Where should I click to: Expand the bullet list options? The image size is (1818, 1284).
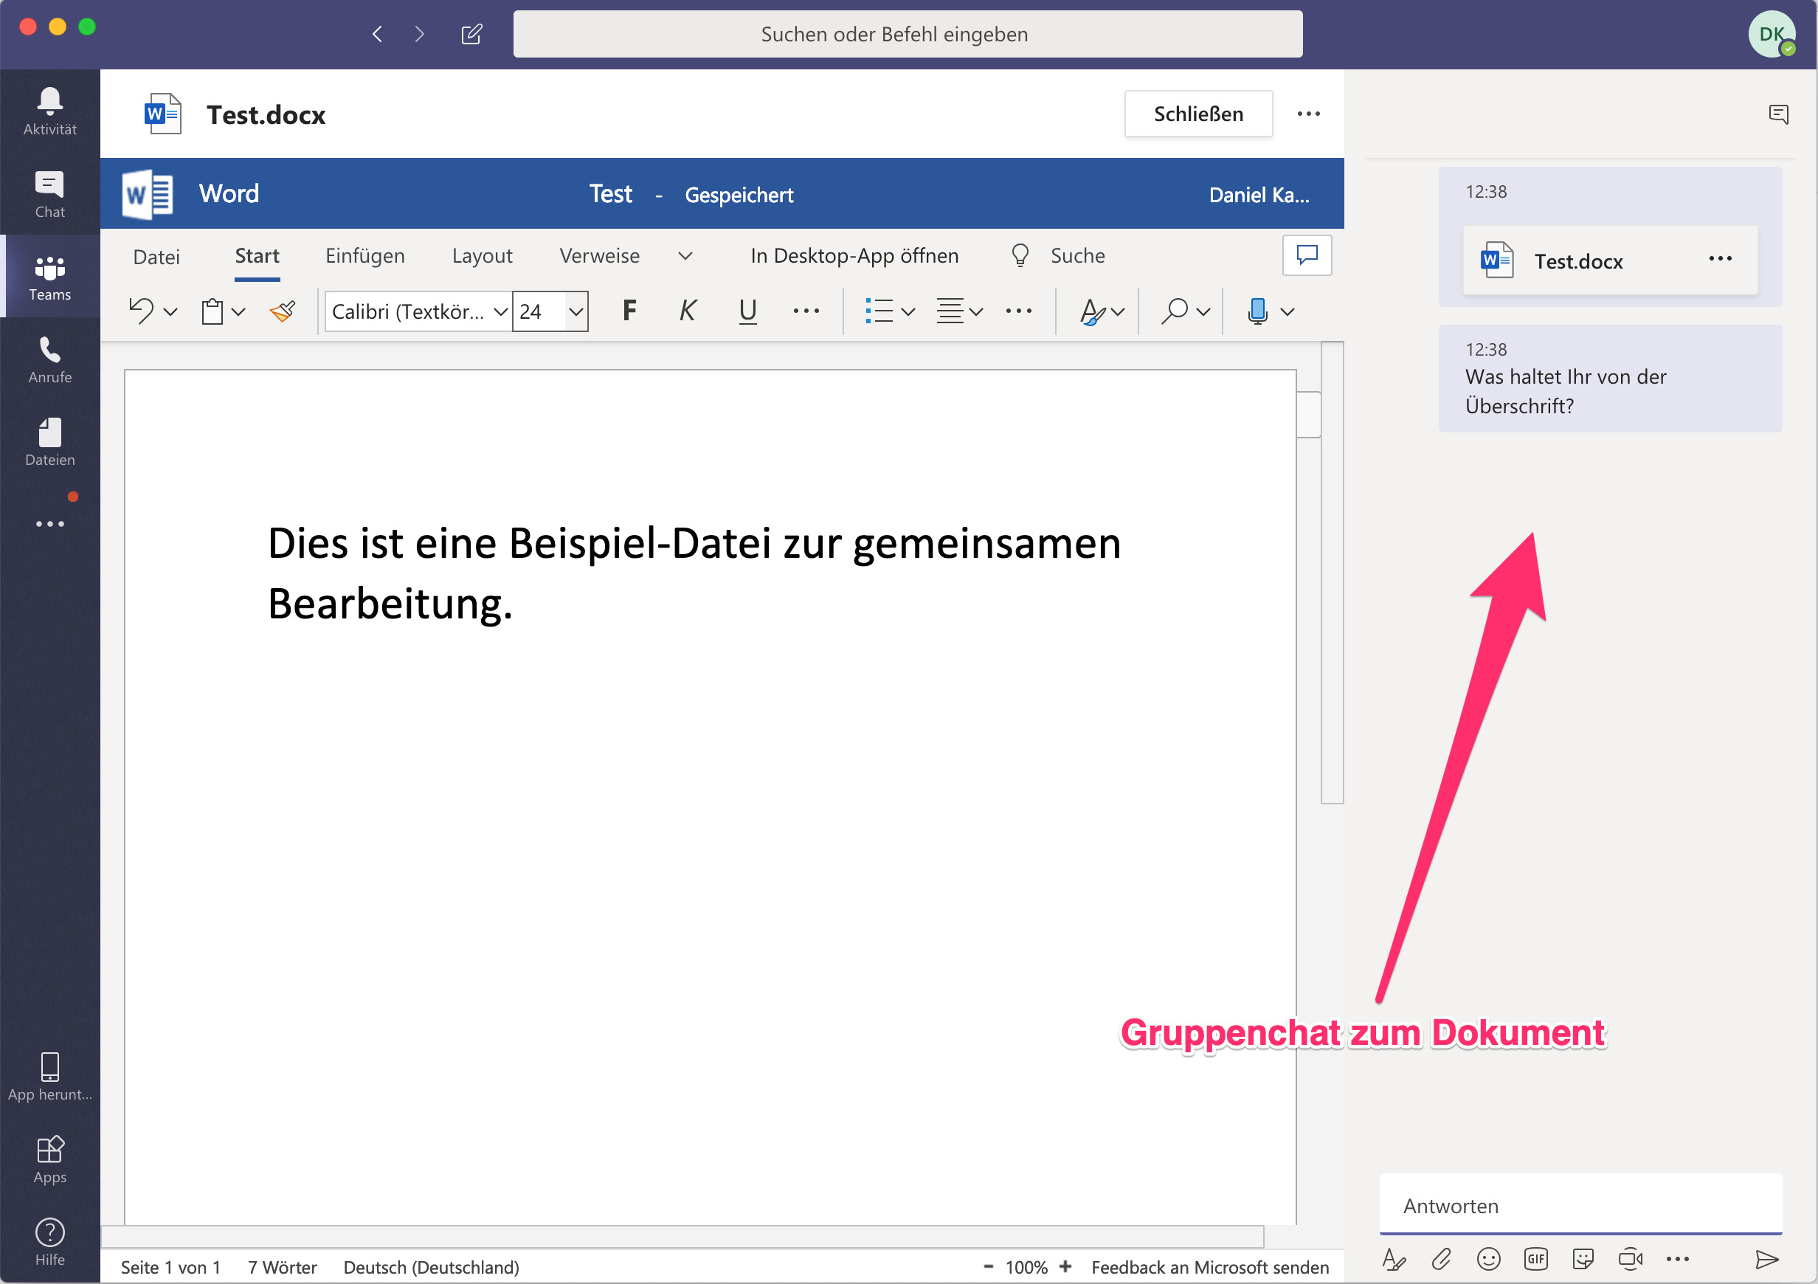(908, 311)
